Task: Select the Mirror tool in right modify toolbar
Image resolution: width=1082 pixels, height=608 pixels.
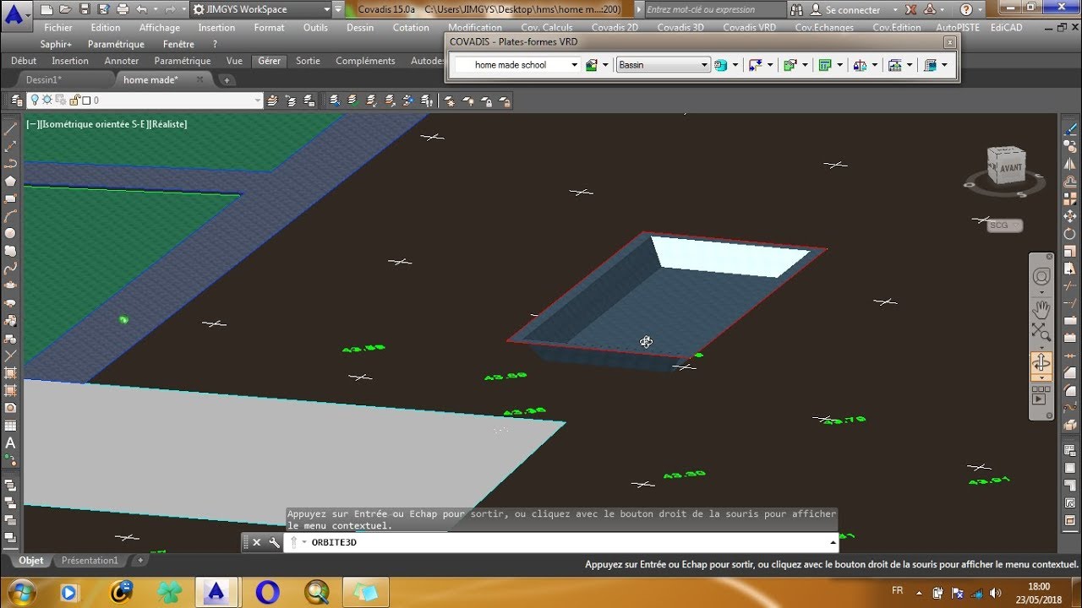Action: coord(1070,164)
